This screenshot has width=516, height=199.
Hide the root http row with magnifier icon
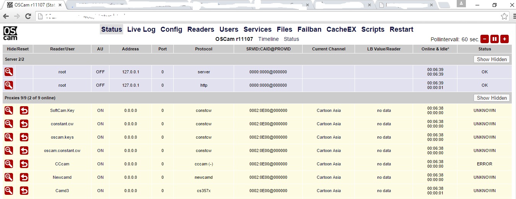tap(9, 85)
